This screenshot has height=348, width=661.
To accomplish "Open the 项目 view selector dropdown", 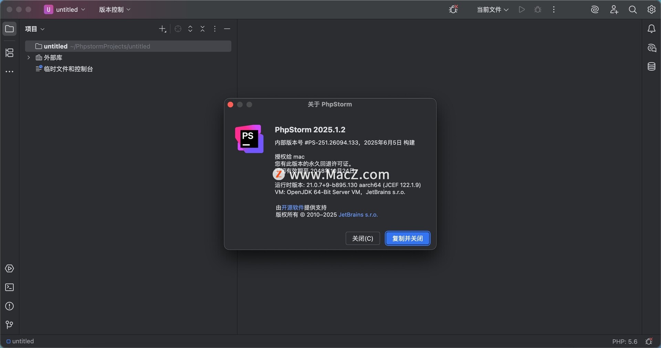I will (35, 29).
